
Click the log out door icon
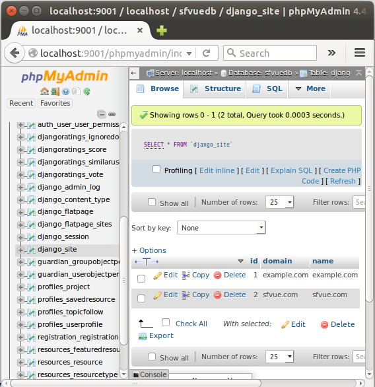(55, 92)
